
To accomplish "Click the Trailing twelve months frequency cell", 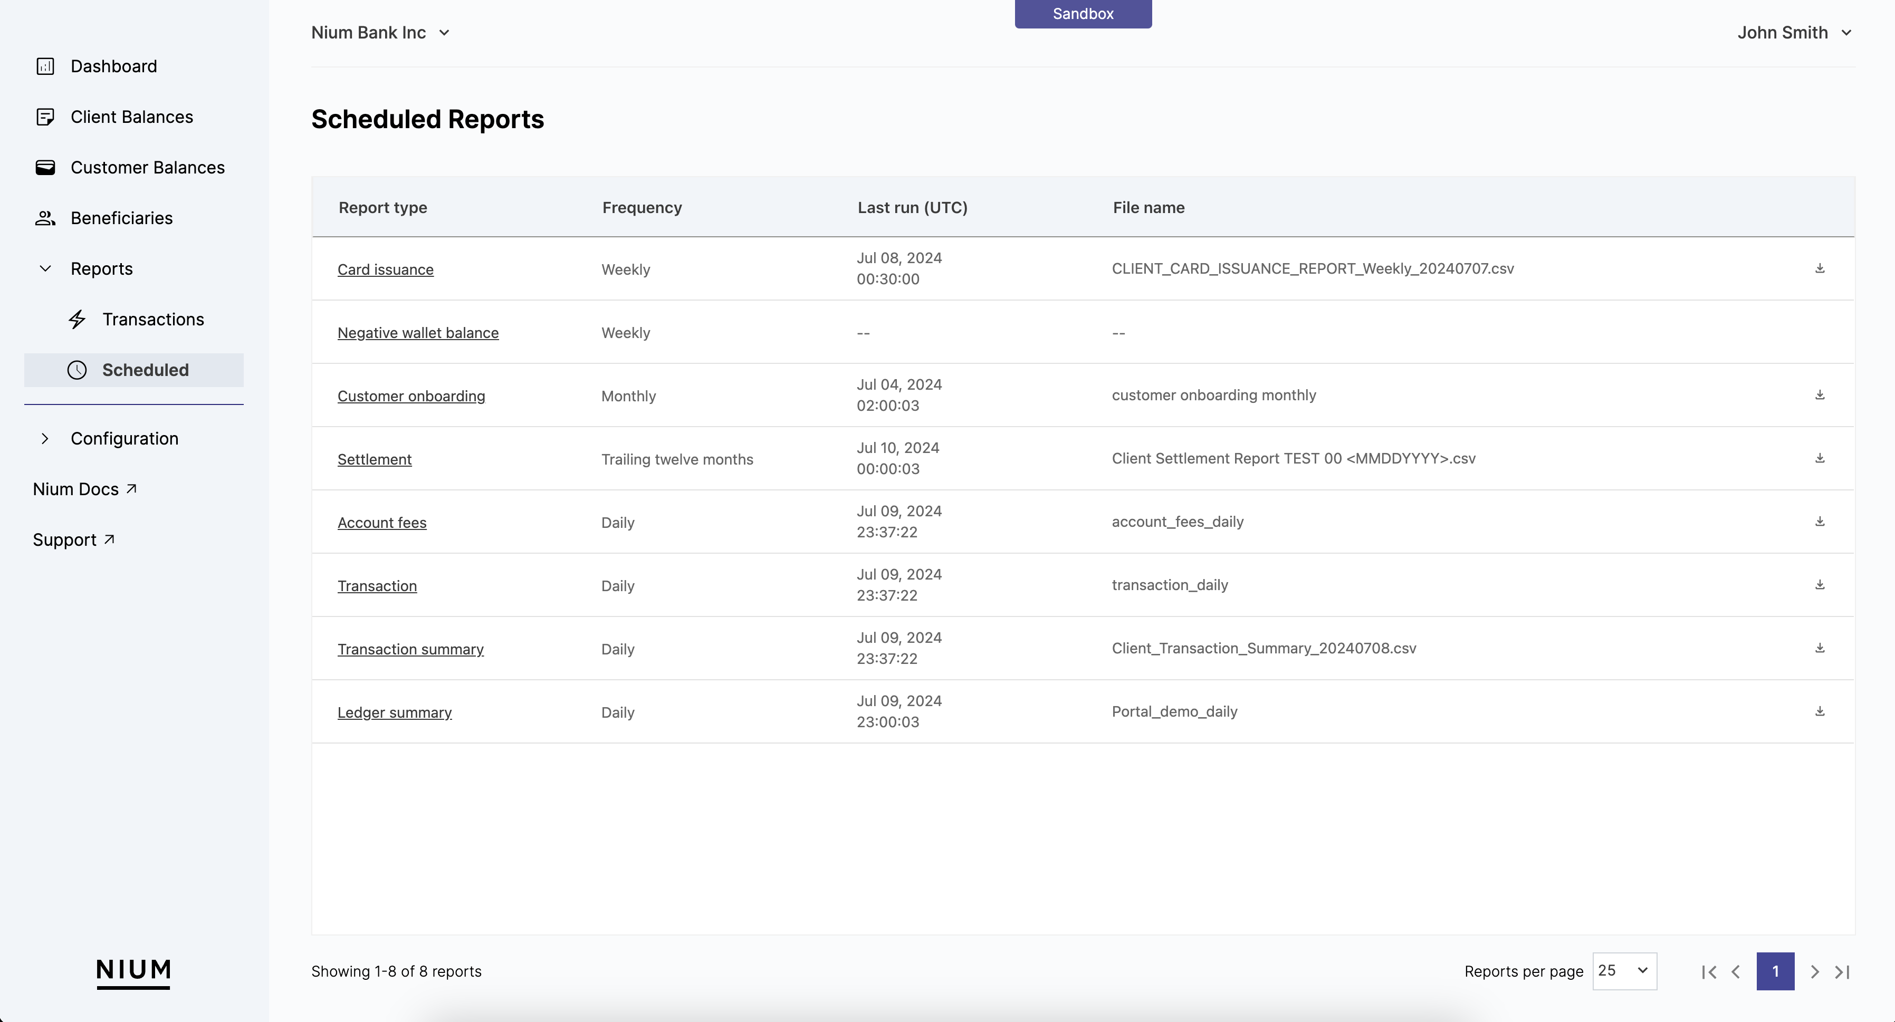I will 677,459.
